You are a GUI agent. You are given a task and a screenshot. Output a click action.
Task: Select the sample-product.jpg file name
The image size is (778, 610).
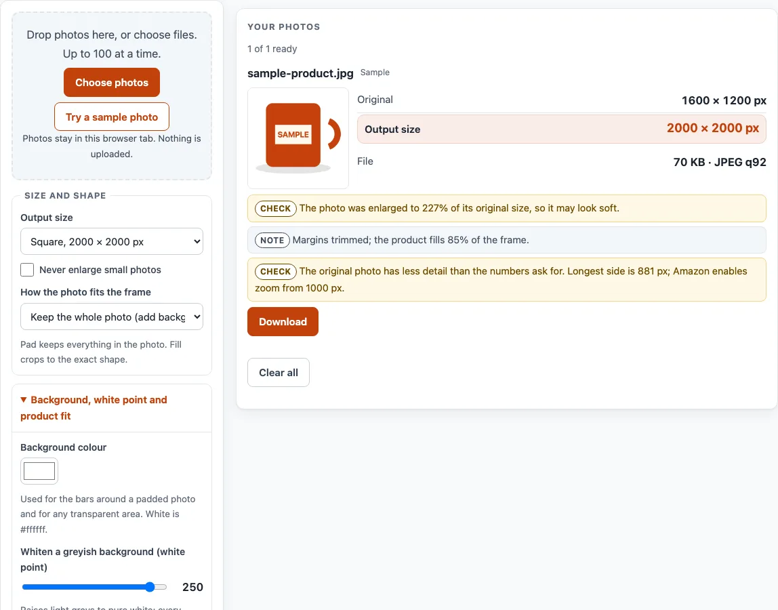pyautogui.click(x=300, y=73)
